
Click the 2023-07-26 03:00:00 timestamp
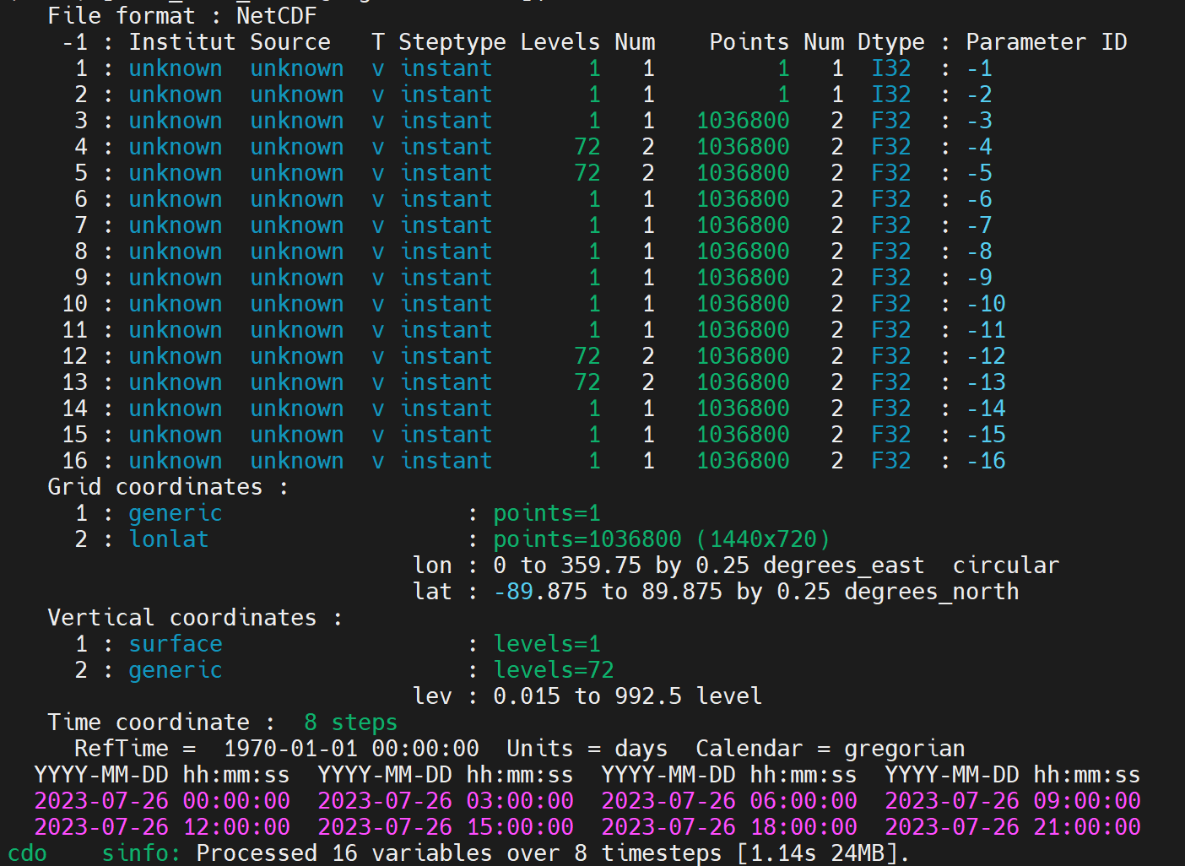[445, 801]
